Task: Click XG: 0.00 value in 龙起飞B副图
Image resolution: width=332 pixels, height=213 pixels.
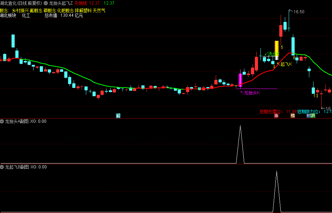Action: tap(38, 167)
